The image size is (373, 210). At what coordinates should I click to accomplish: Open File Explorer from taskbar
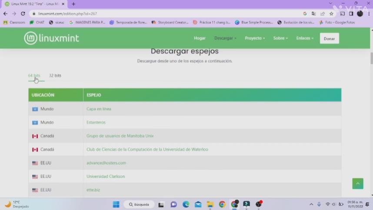coord(210,204)
